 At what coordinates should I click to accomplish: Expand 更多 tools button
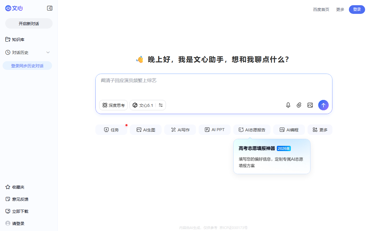tap(320, 130)
